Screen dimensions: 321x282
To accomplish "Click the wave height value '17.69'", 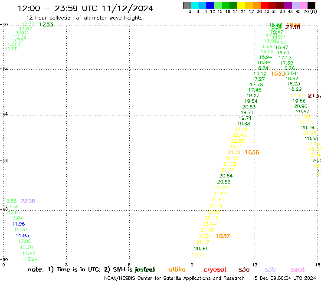I will 286,63.
